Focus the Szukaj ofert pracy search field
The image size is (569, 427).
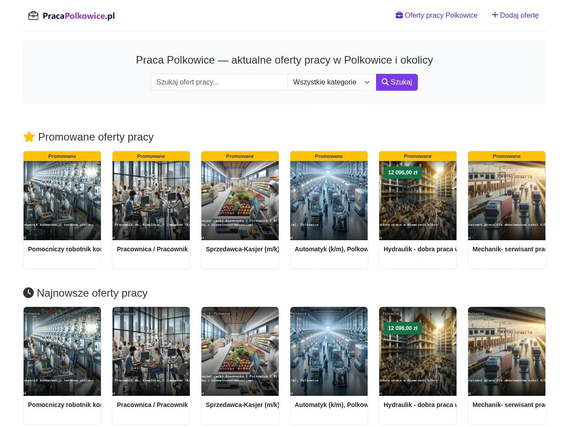click(219, 82)
